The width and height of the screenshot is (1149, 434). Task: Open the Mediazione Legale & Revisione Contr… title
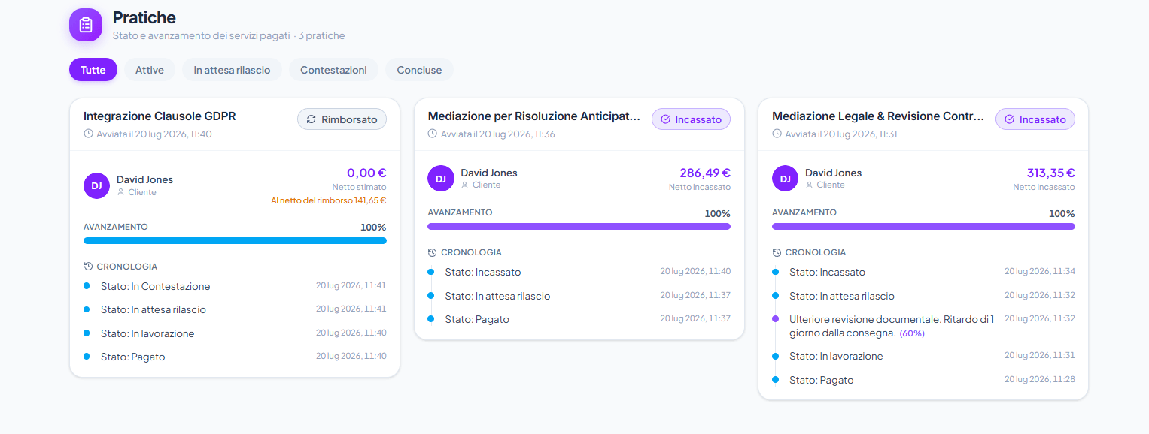tap(878, 116)
